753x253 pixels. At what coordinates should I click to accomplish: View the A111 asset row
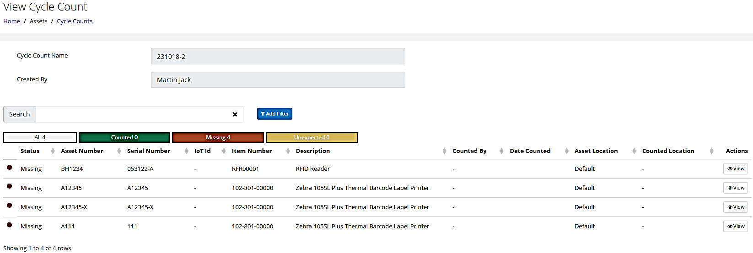[x=736, y=226]
